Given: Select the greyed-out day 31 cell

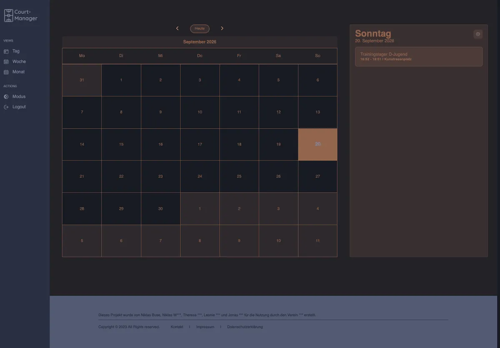Looking at the screenshot, I should point(82,80).
